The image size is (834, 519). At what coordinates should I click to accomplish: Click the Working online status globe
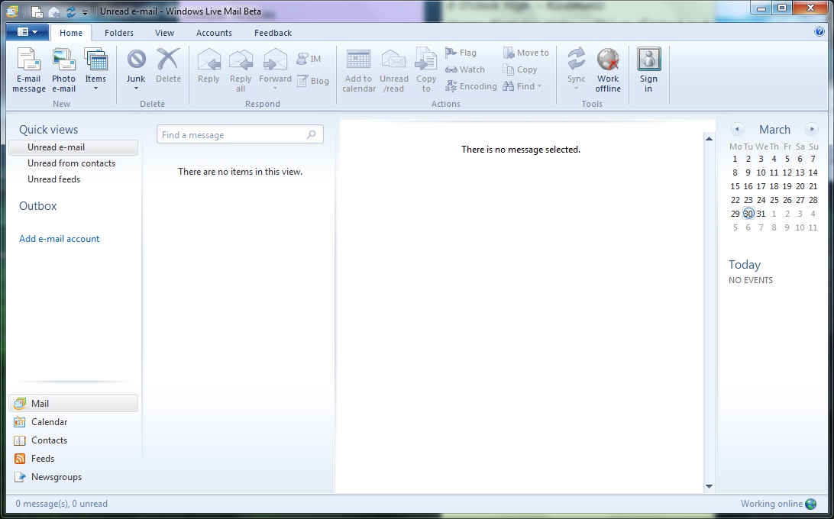tap(811, 504)
